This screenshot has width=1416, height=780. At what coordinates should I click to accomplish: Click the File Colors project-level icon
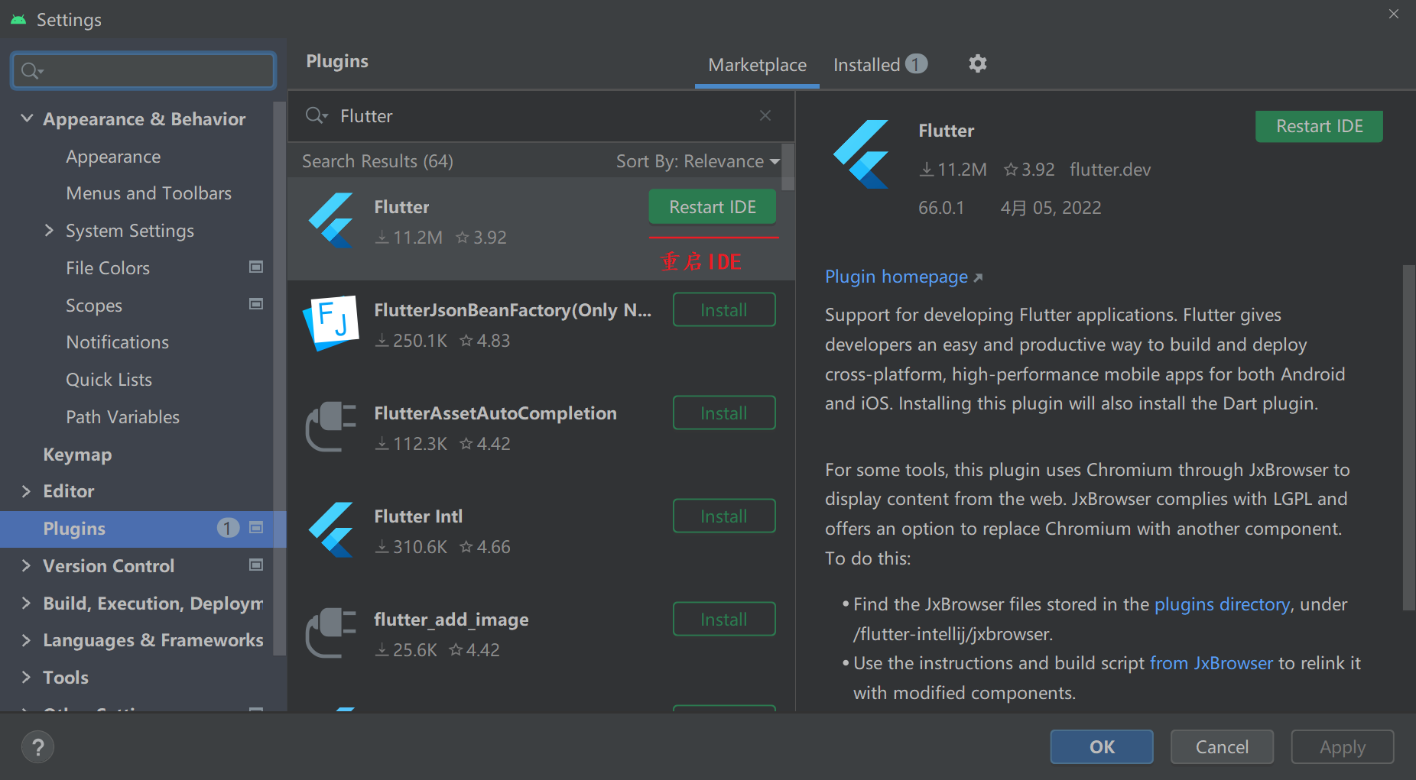click(x=256, y=267)
